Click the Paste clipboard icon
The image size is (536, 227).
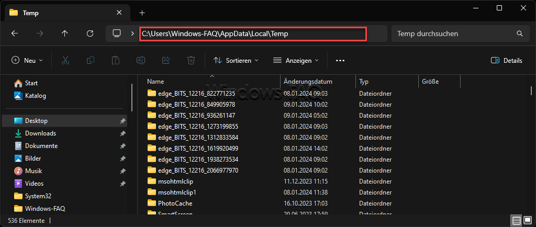click(x=116, y=61)
